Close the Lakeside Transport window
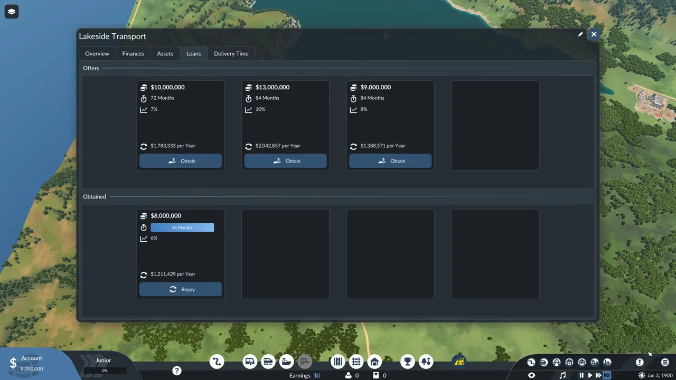Image resolution: width=676 pixels, height=380 pixels. click(594, 34)
